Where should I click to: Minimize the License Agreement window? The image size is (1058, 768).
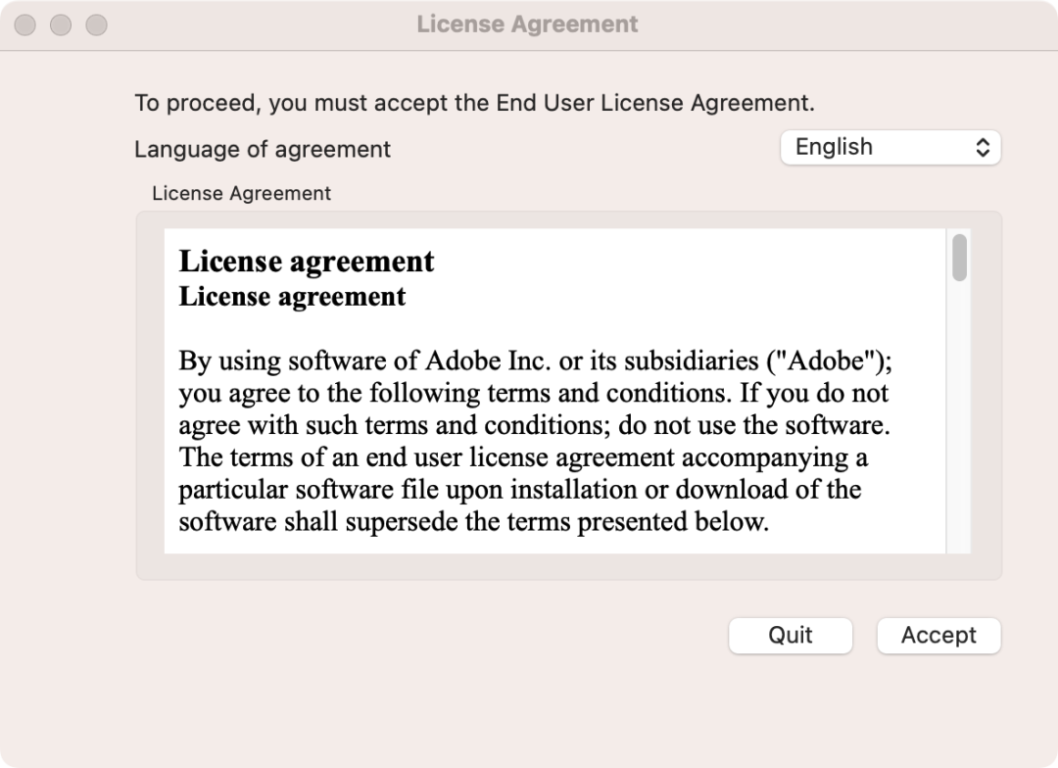[x=61, y=24]
